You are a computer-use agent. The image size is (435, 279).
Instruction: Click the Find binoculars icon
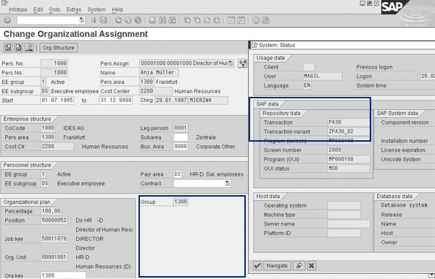coord(162,20)
